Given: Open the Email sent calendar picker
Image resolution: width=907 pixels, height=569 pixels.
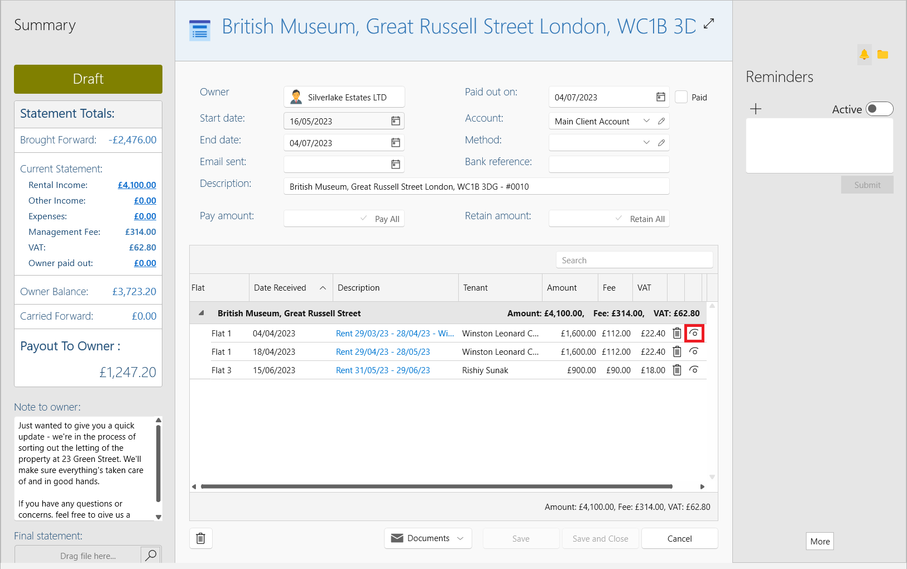Looking at the screenshot, I should pos(396,164).
